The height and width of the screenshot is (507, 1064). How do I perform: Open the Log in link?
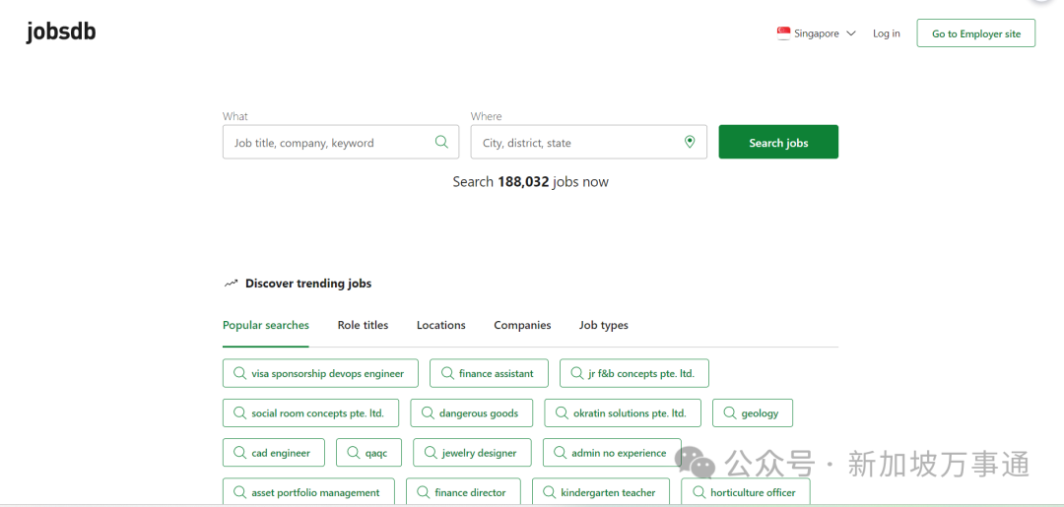(887, 33)
